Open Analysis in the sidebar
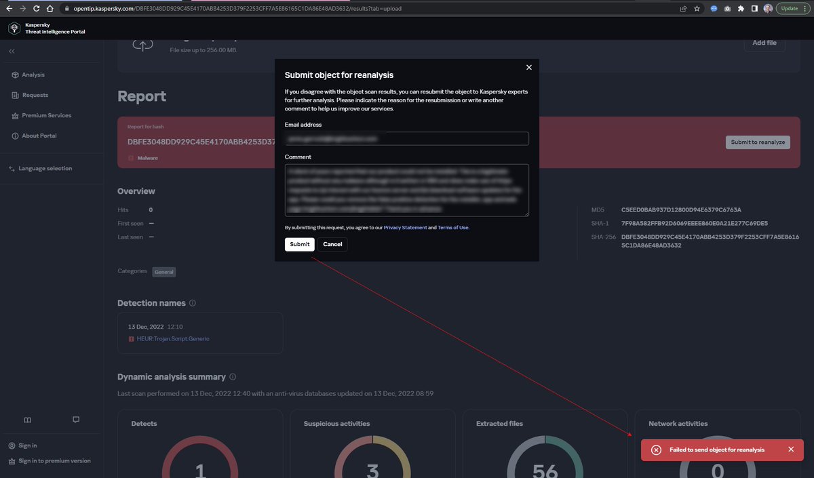 pyautogui.click(x=33, y=75)
